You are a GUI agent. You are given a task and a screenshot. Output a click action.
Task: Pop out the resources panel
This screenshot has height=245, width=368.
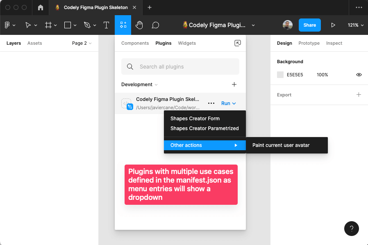(238, 43)
